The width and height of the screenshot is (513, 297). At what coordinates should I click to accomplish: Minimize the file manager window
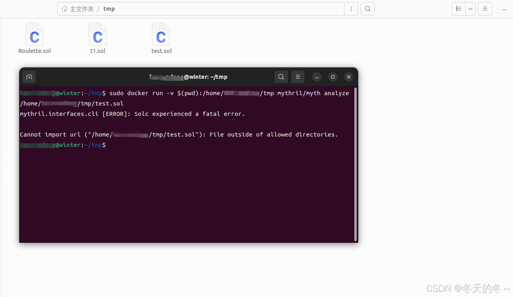pos(504,9)
